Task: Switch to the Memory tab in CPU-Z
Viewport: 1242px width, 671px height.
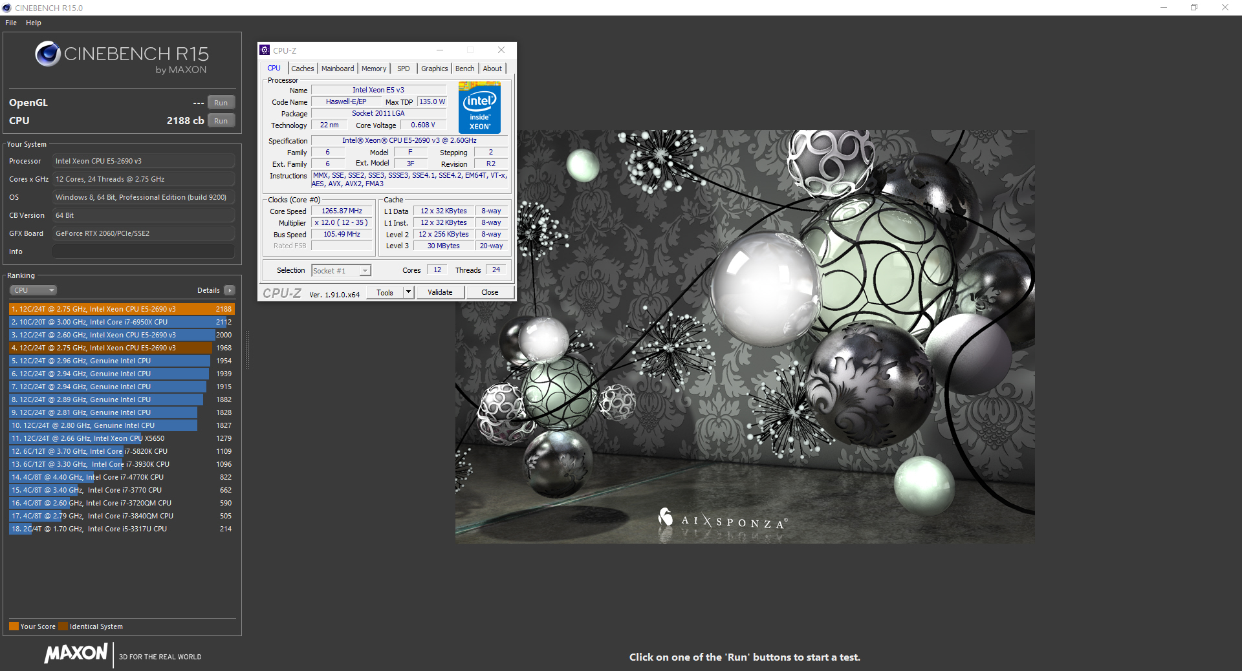Action: [374, 69]
